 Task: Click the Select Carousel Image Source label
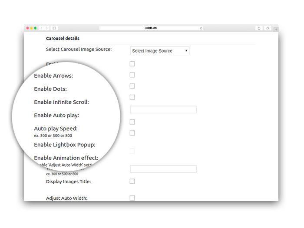click(x=79, y=49)
